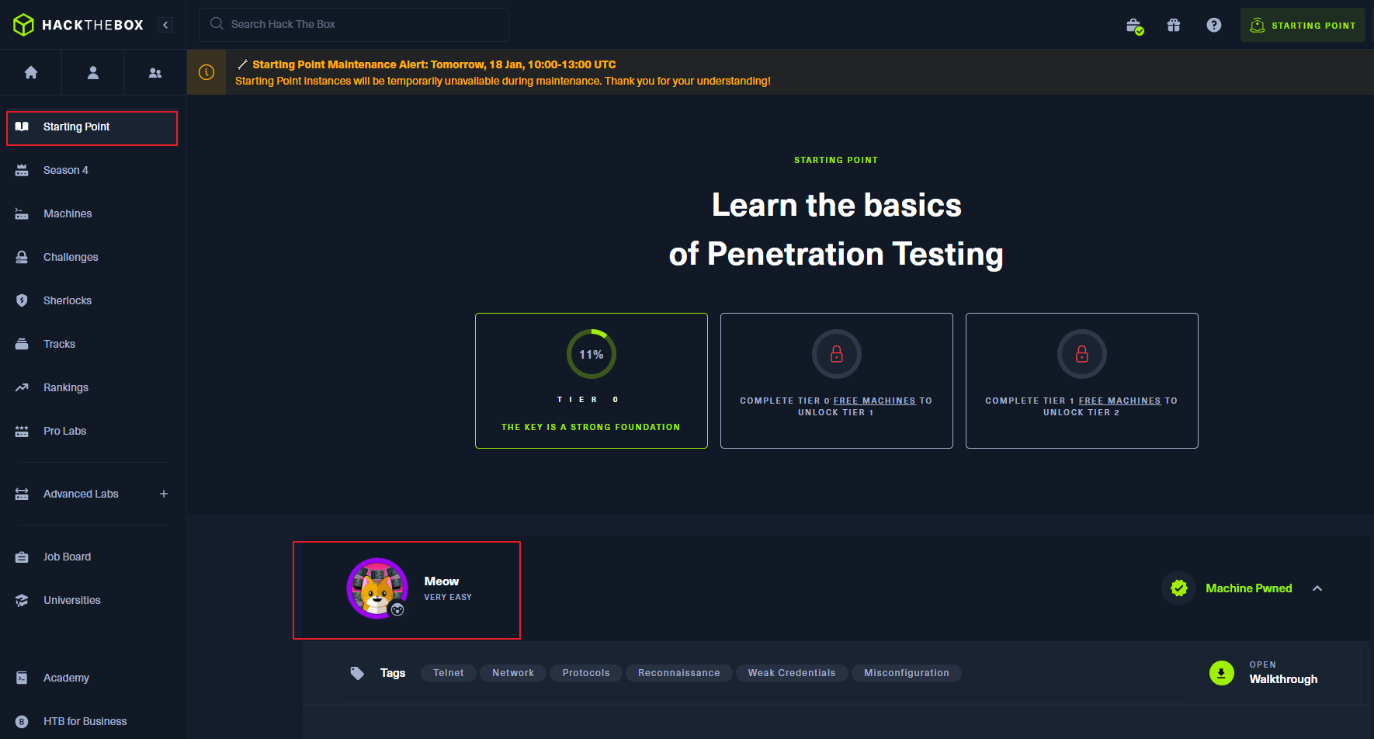Screen dimensions: 1374x739
Task: Select the Reconnaissance tag
Action: point(679,673)
